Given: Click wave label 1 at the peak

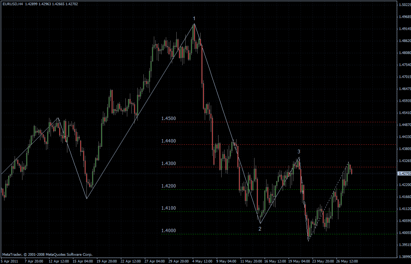Looking at the screenshot, I should pyautogui.click(x=194, y=19).
